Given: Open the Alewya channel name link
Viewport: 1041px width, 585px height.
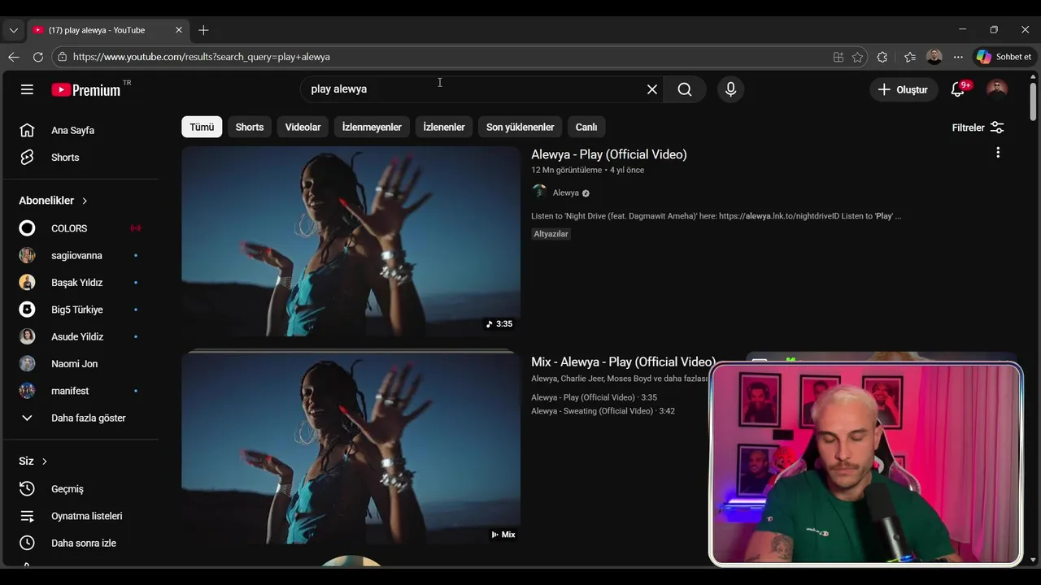Looking at the screenshot, I should pyautogui.click(x=566, y=193).
